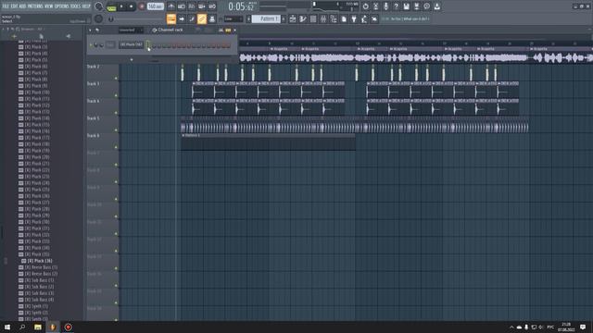Click the save project disk icon

pyautogui.click(x=406, y=6)
